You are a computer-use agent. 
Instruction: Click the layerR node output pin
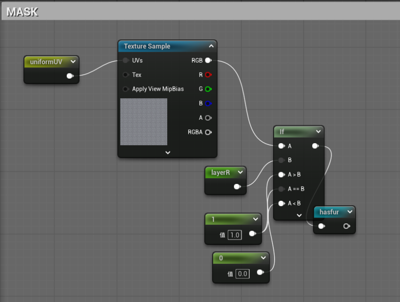point(237,186)
